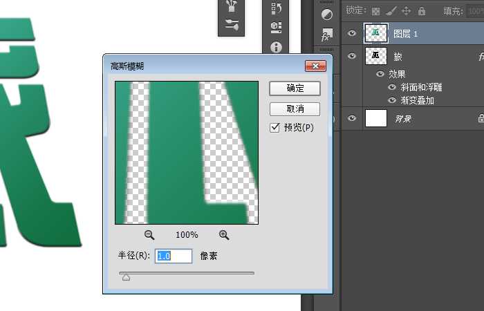
Task: Click the lock transparent pixels icon
Action: tap(375, 11)
